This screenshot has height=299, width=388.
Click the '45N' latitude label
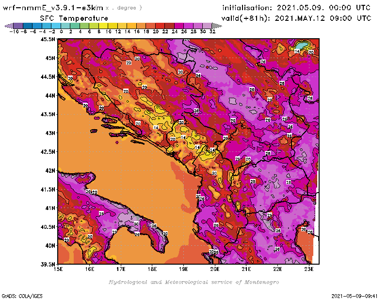click(50, 58)
